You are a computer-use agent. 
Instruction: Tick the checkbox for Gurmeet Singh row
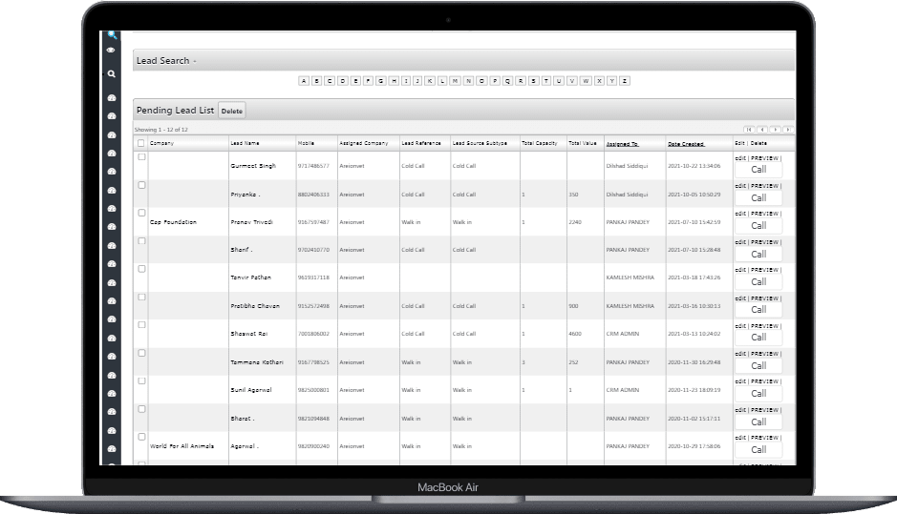point(142,157)
